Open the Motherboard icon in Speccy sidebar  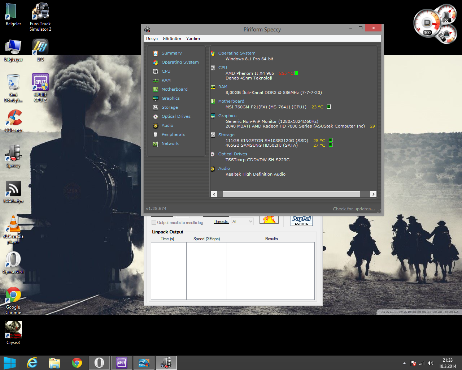click(x=156, y=89)
